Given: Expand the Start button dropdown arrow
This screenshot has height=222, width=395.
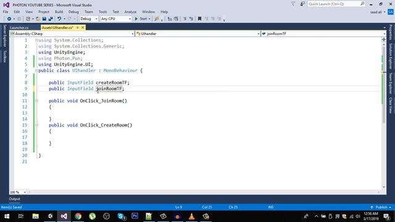Looking at the screenshot, I should click(149, 19).
